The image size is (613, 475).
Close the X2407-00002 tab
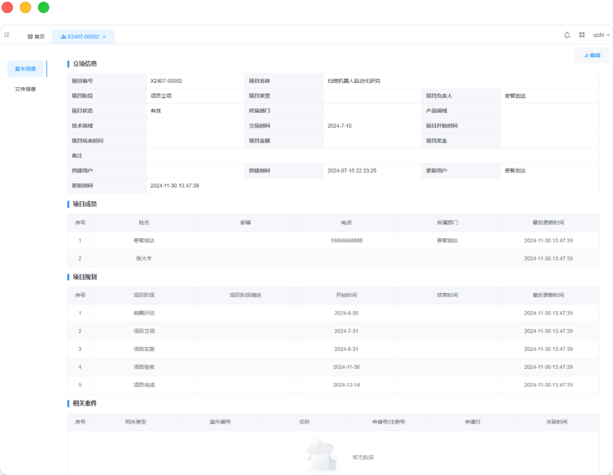[x=104, y=37]
